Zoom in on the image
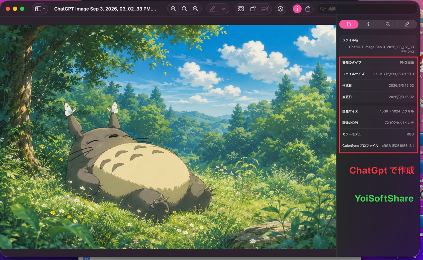Screen dimensions: 423x260 (x=196, y=9)
